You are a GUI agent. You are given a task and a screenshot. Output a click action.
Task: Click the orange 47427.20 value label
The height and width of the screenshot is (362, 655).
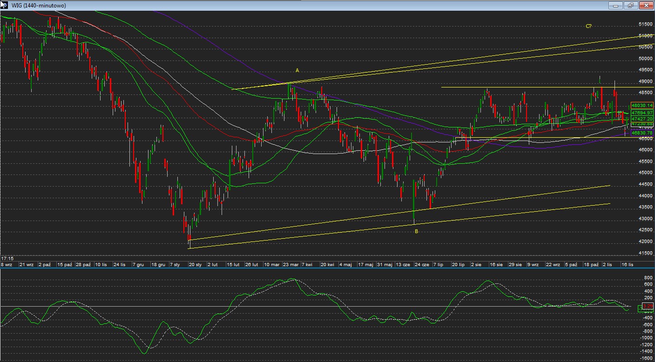click(642, 119)
